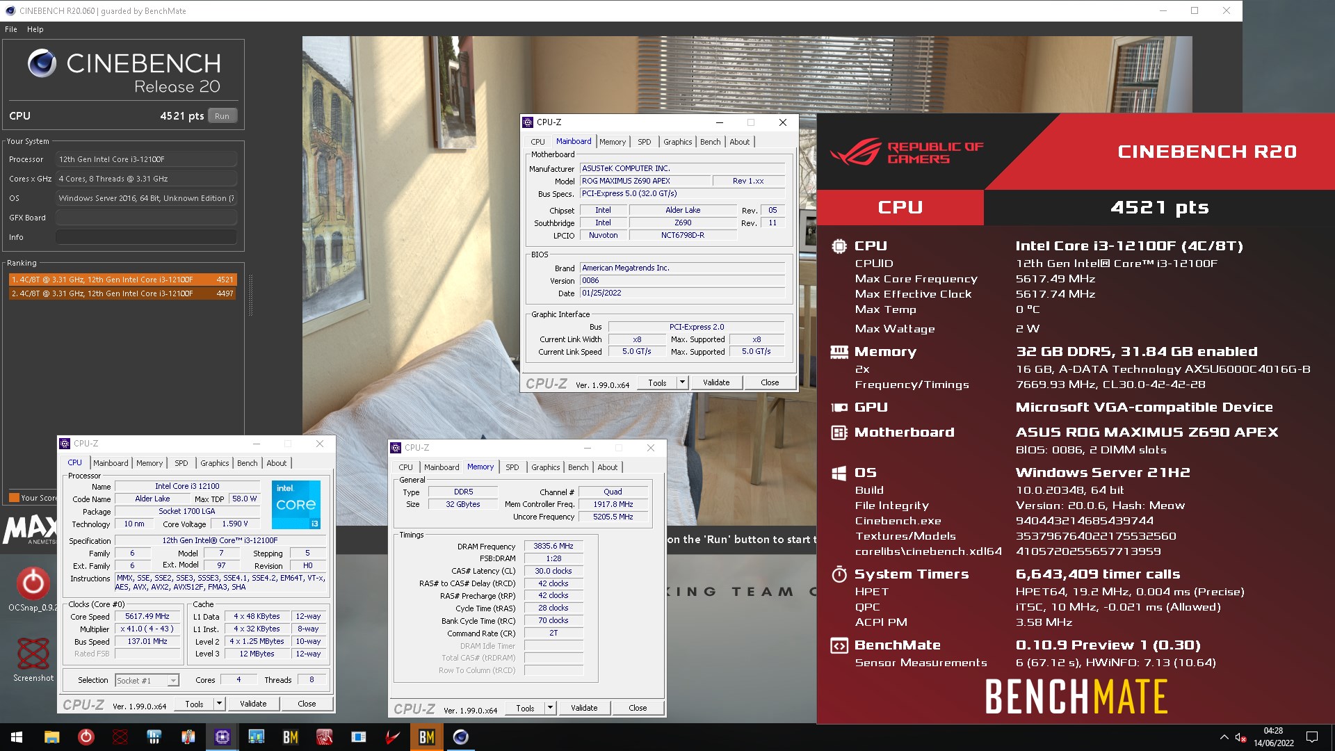Click the Cinebench sphere taskbar icon
The width and height of the screenshot is (1335, 751).
coord(460,737)
